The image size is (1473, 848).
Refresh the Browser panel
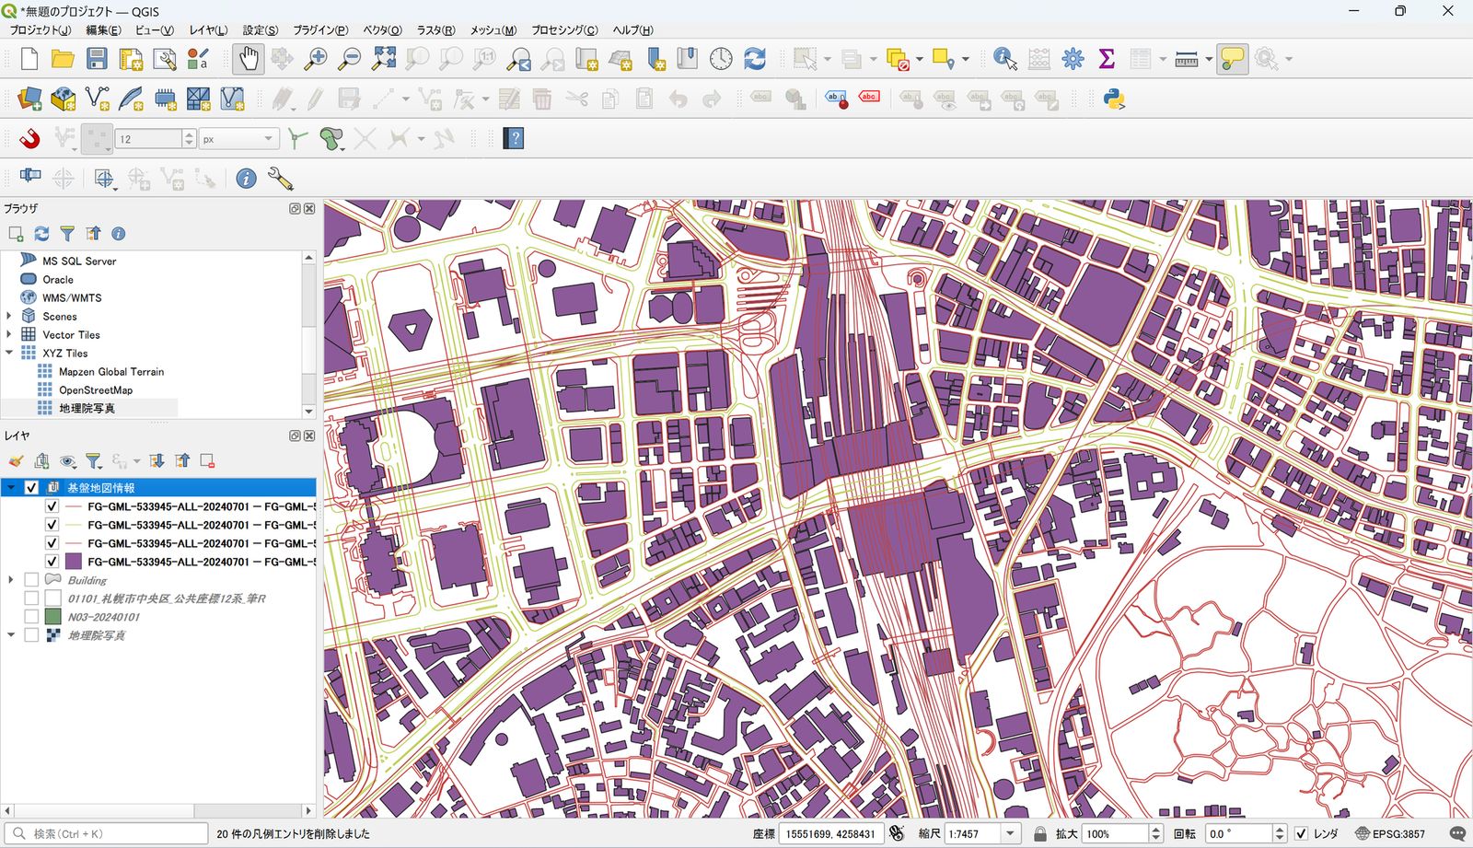(x=41, y=234)
